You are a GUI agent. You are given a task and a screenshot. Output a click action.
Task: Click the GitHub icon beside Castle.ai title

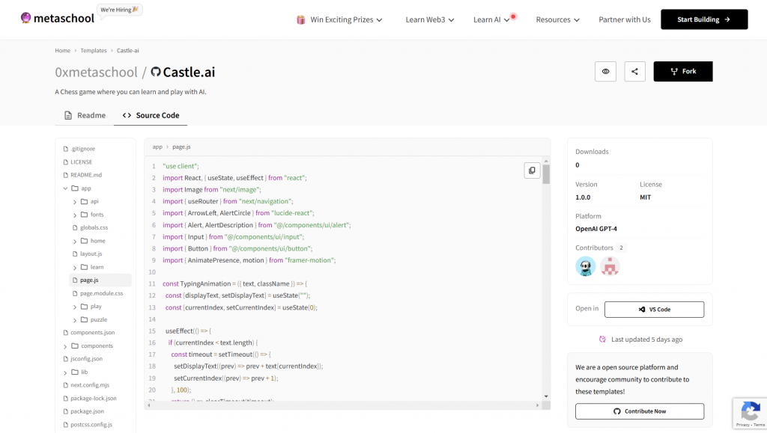pyautogui.click(x=155, y=71)
